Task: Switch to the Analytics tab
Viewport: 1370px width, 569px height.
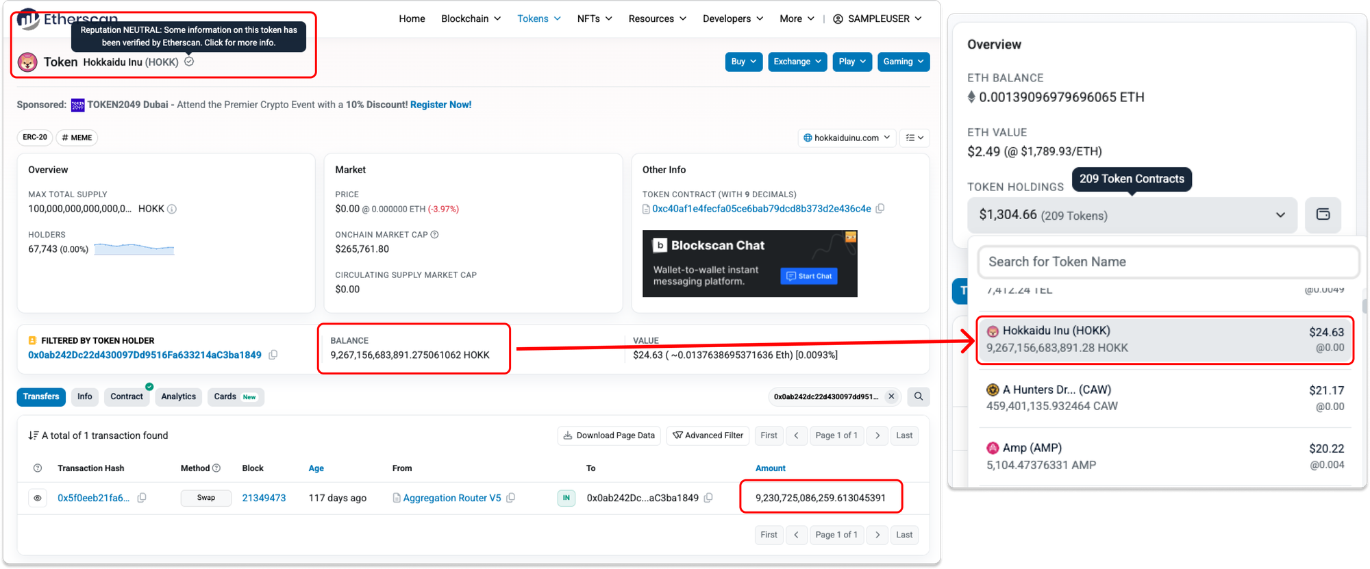Action: (x=178, y=396)
